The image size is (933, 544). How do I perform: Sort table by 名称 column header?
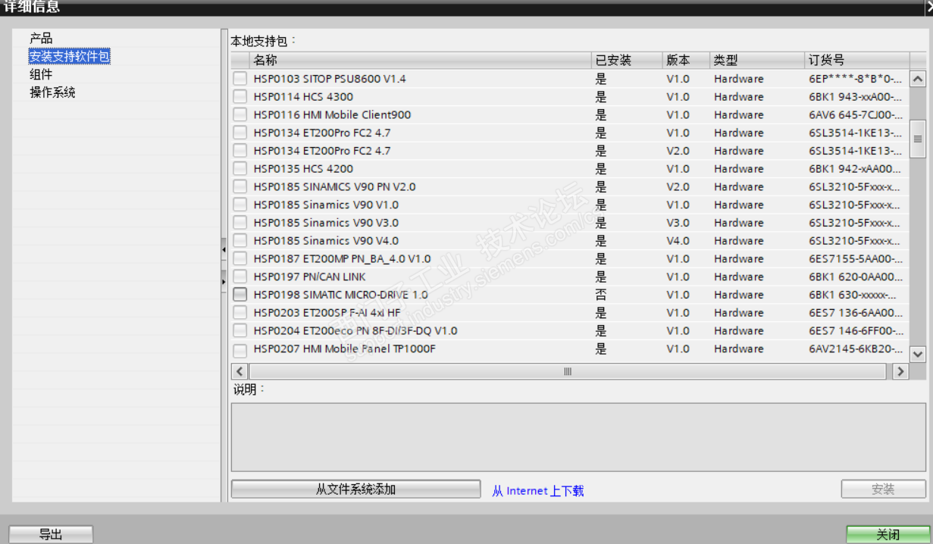tap(420, 61)
